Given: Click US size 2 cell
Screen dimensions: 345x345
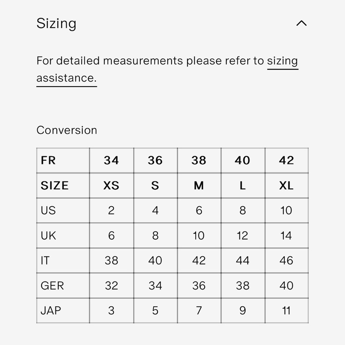Looking at the screenshot, I should 111,210.
